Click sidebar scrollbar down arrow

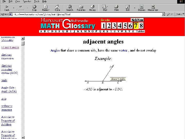(23, 137)
